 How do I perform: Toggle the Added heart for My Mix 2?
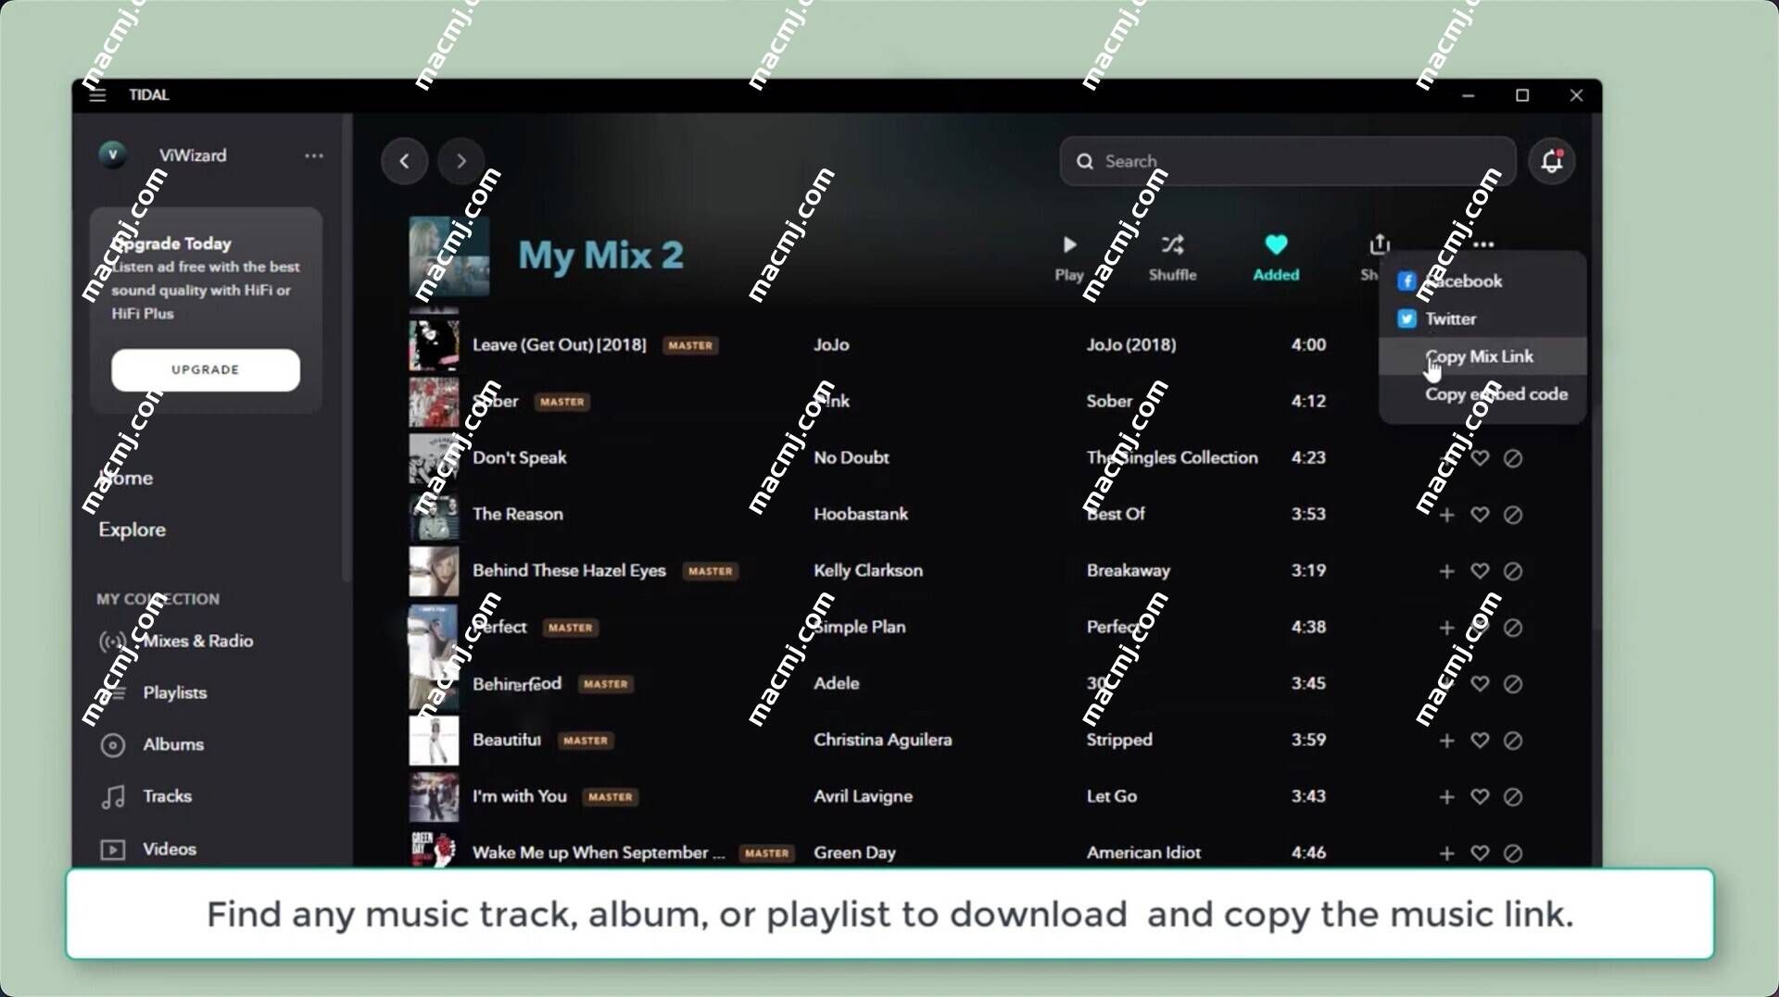1276,257
